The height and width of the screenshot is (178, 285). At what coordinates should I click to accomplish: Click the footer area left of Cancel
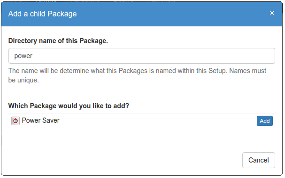coord(122,160)
